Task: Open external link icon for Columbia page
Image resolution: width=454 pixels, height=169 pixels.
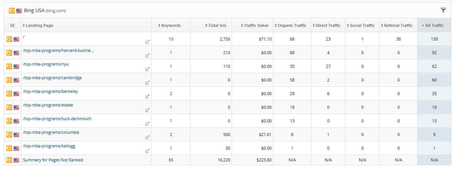Action: (147, 138)
